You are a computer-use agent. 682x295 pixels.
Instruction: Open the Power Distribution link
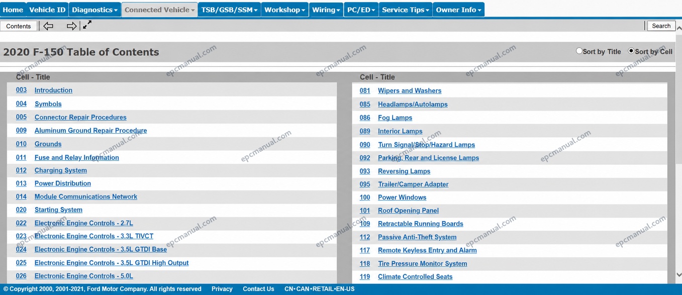click(63, 183)
